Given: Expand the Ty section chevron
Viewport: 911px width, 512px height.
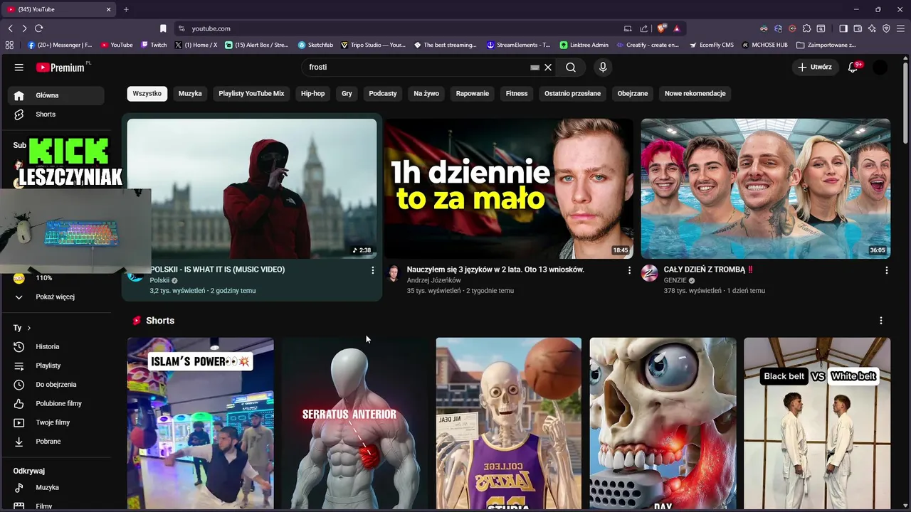Looking at the screenshot, I should point(28,328).
